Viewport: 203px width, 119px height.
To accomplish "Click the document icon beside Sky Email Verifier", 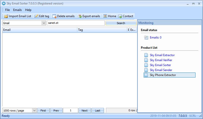I will (146, 60).
